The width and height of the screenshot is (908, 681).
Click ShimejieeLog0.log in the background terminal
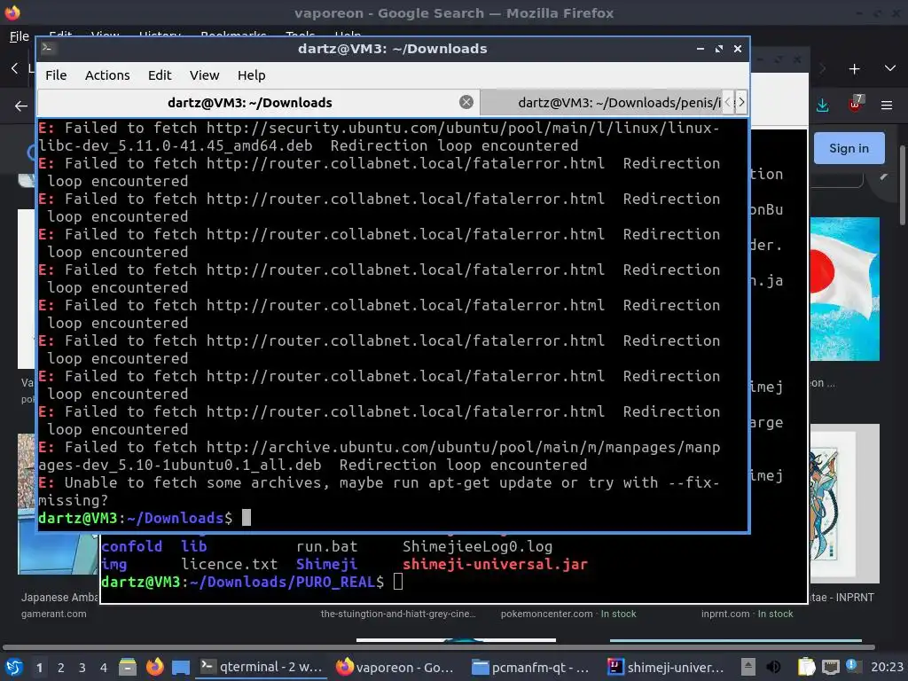(x=478, y=546)
